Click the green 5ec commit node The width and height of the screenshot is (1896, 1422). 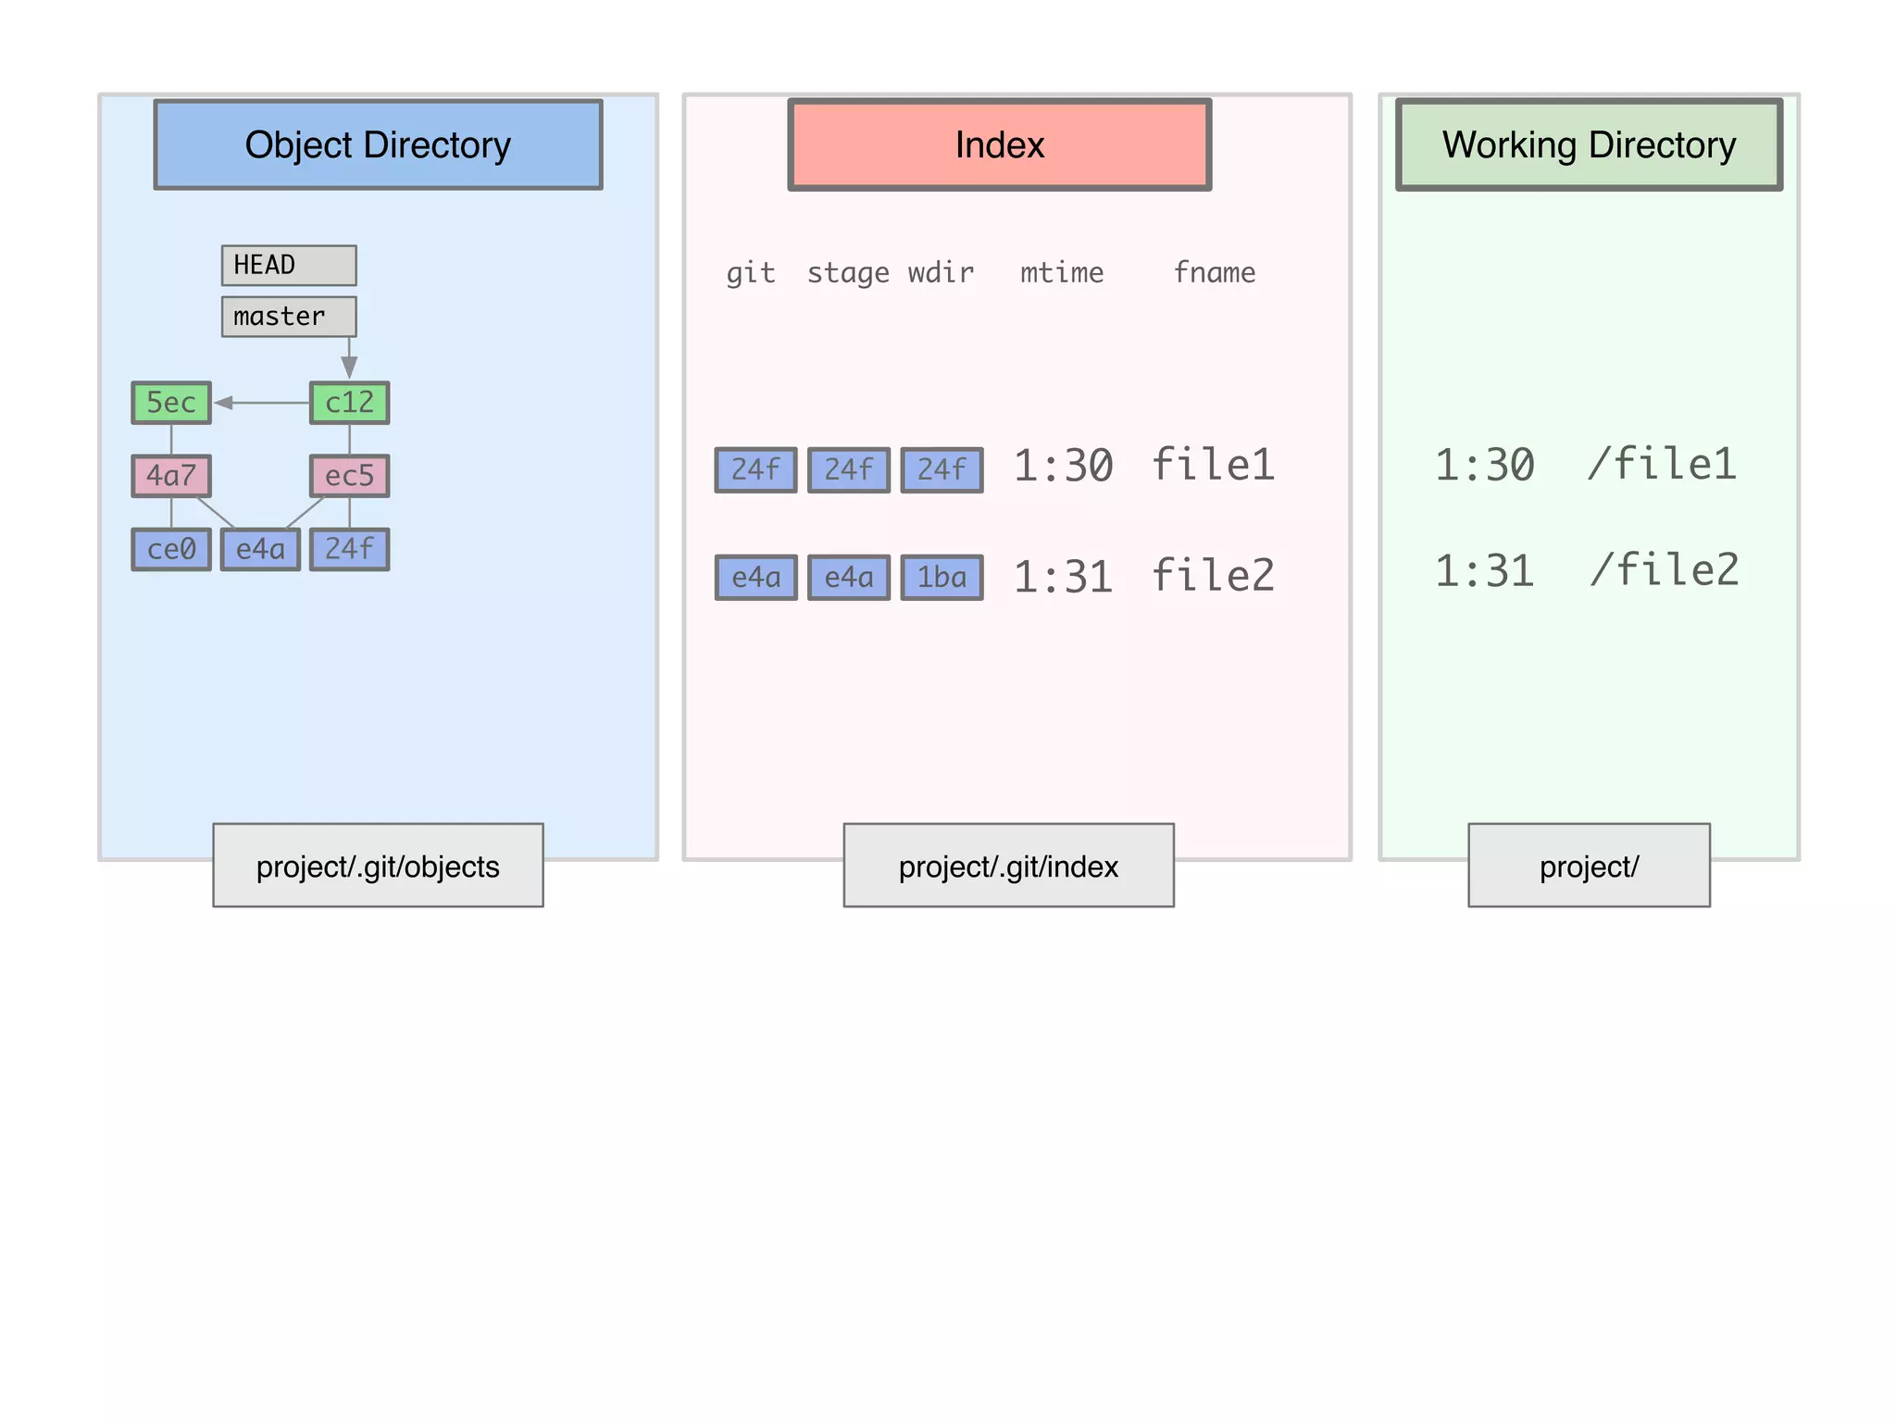pos(171,403)
